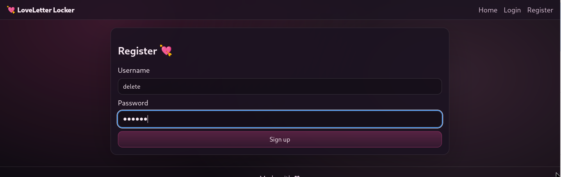Click the word "delete" in Username field
Viewport: 561px width, 177px height.
132,86
